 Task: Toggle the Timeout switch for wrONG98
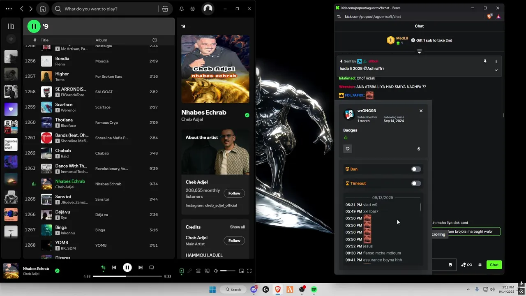(416, 183)
